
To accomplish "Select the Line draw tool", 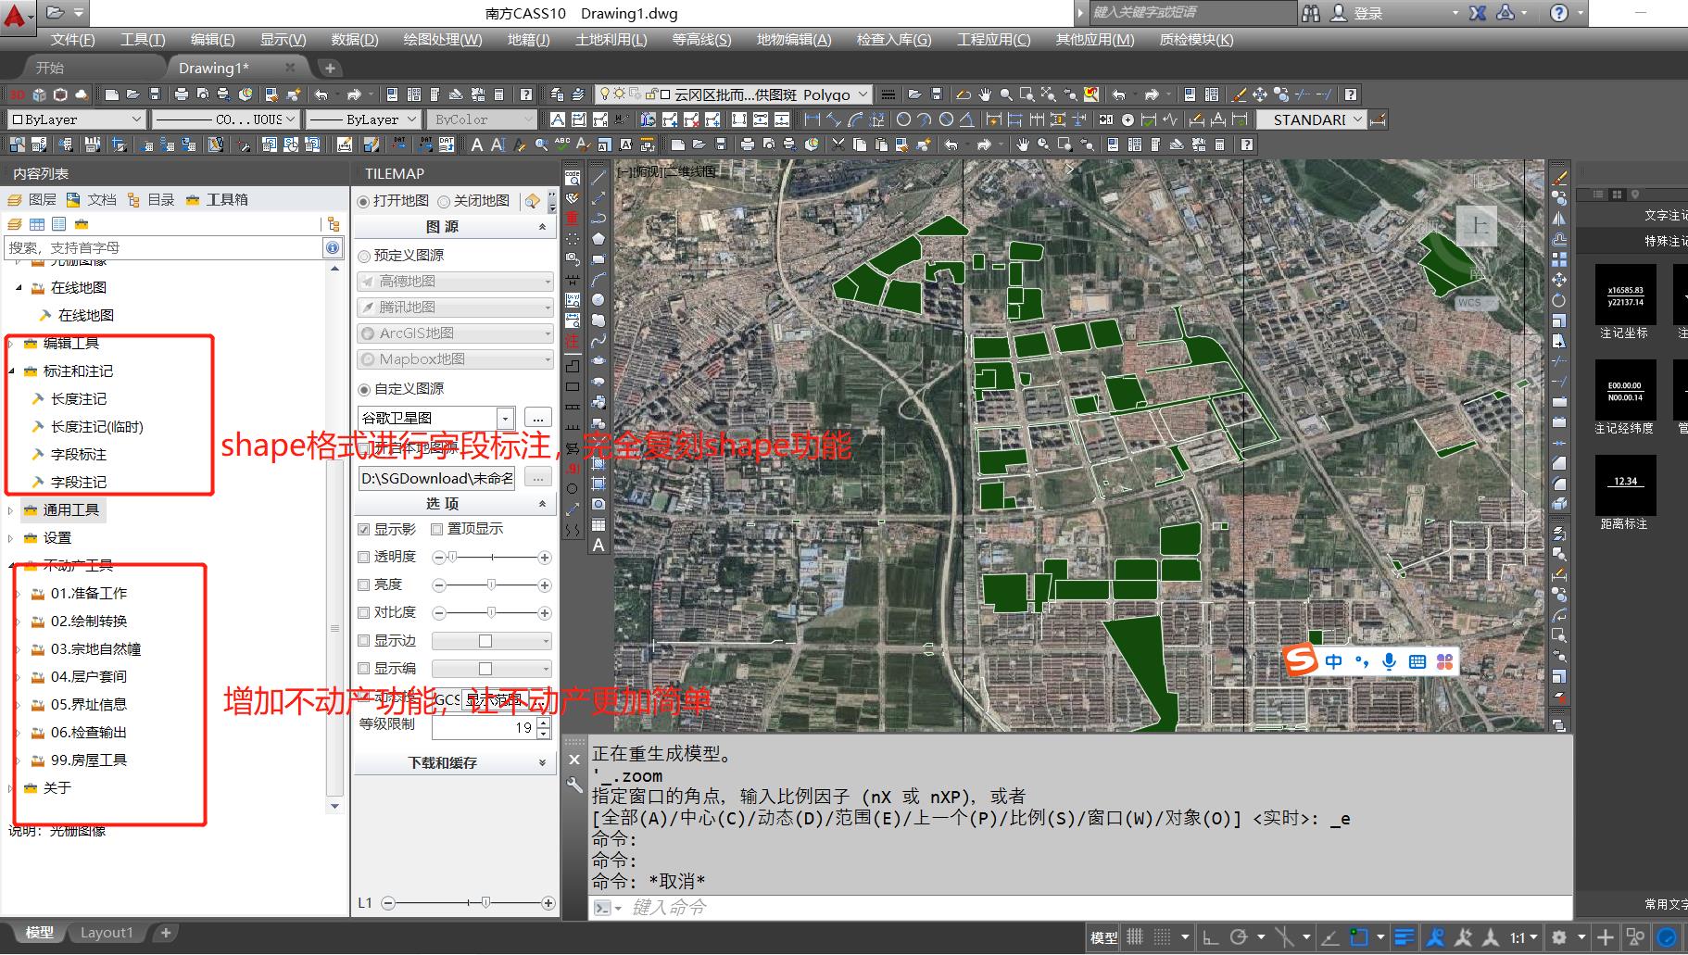I will pos(598,176).
